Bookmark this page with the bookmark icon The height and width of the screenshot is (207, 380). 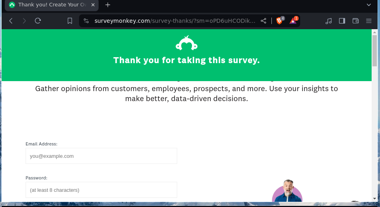70,21
